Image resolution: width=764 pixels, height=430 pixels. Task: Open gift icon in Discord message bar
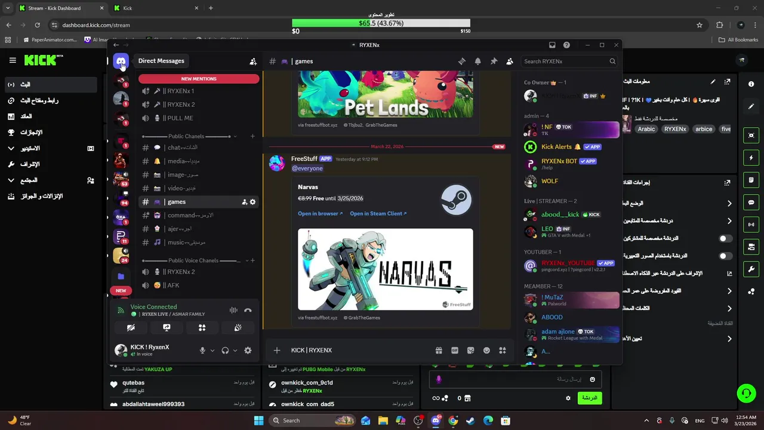pyautogui.click(x=439, y=351)
